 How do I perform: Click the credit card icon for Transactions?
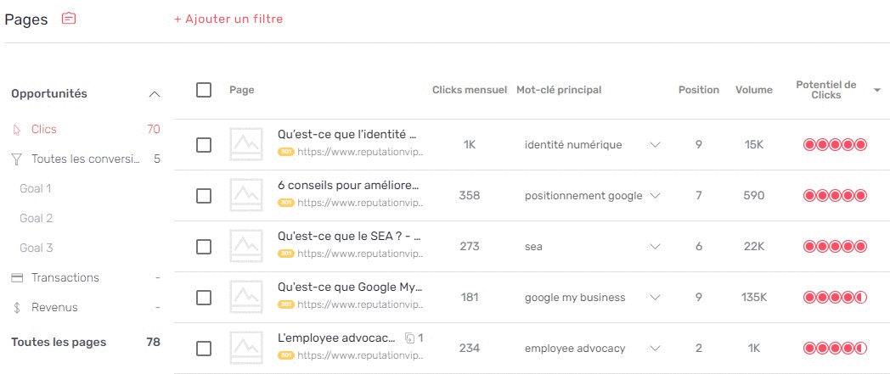pyautogui.click(x=17, y=277)
